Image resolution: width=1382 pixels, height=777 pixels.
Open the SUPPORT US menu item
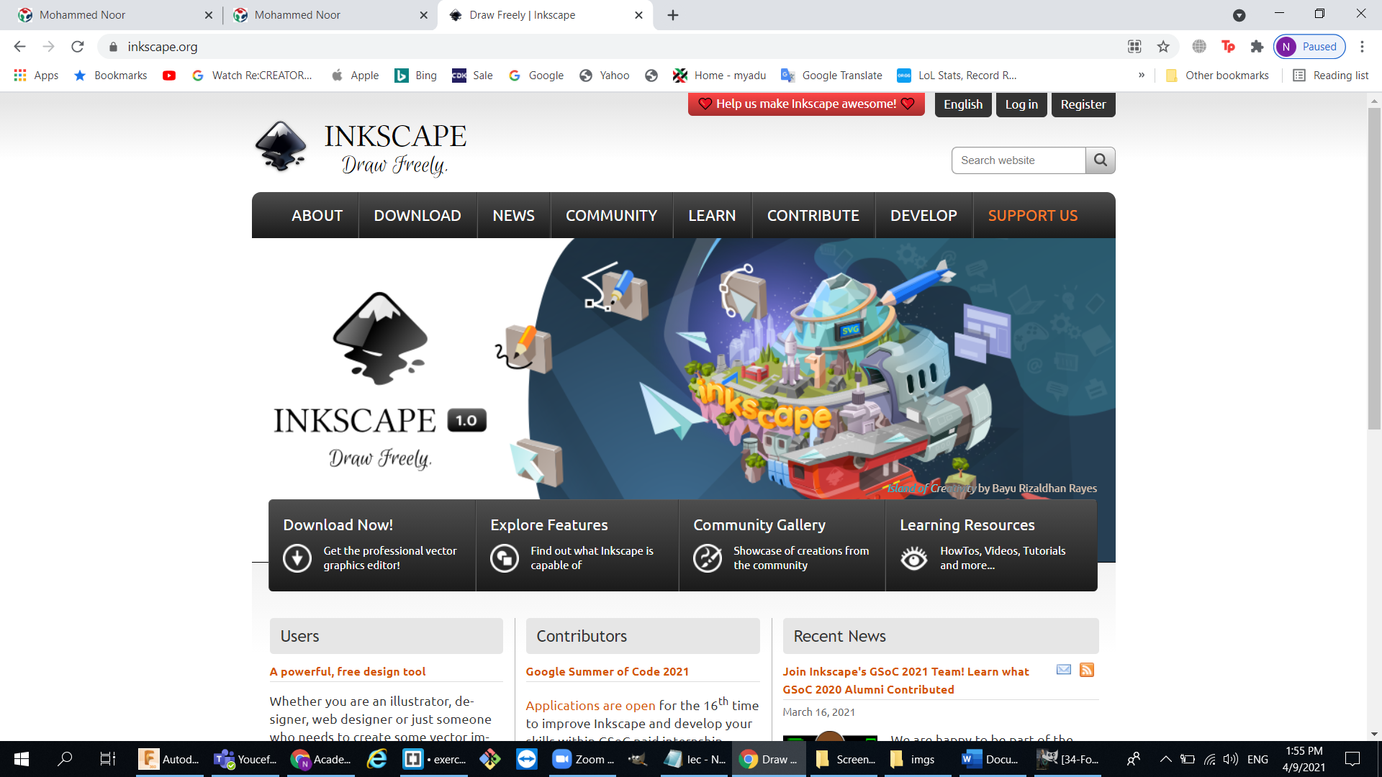1033,215
